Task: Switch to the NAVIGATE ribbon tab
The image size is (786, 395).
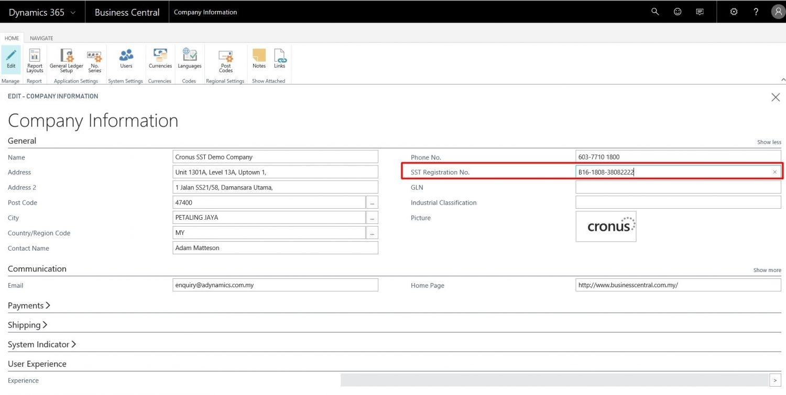Action: click(41, 38)
